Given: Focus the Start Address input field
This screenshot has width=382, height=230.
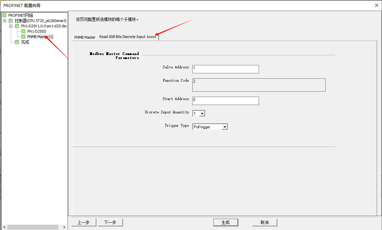Looking at the screenshot, I should 225,101.
